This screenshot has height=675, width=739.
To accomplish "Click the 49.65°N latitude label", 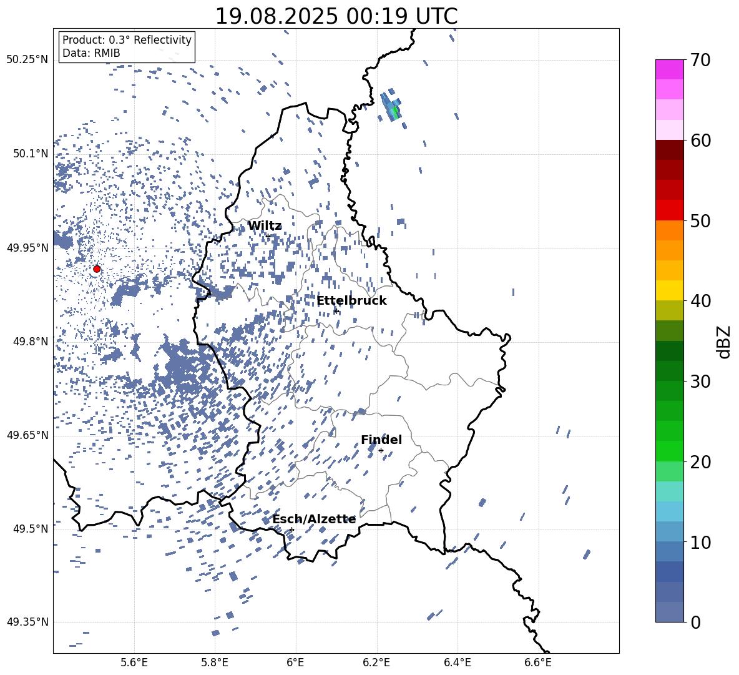I will tap(27, 435).
